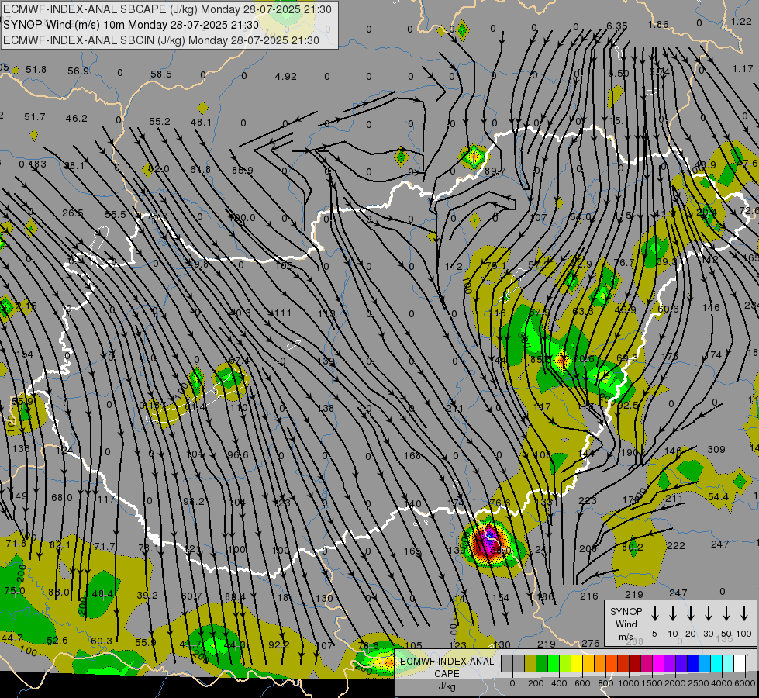Image resolution: width=759 pixels, height=698 pixels.
Task: Click the map value 26.5
Action: coord(73,213)
